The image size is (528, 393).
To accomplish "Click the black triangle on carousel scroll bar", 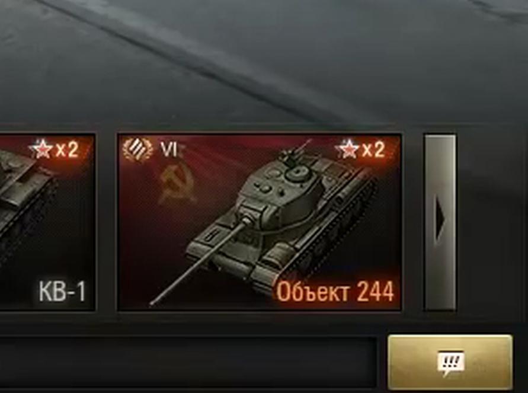I will 441,221.
